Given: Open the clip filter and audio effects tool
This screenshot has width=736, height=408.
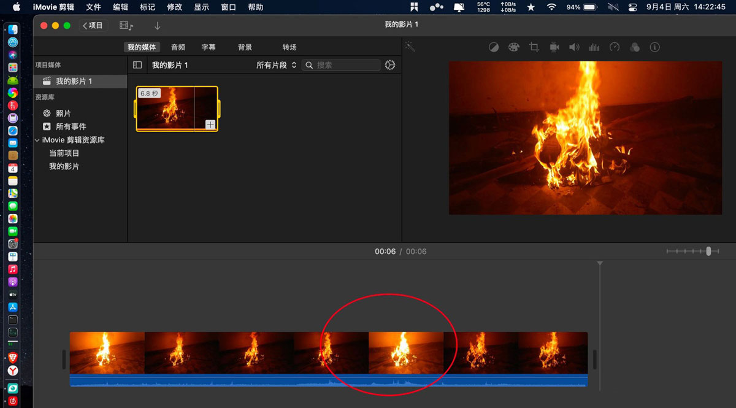Looking at the screenshot, I should coord(635,47).
